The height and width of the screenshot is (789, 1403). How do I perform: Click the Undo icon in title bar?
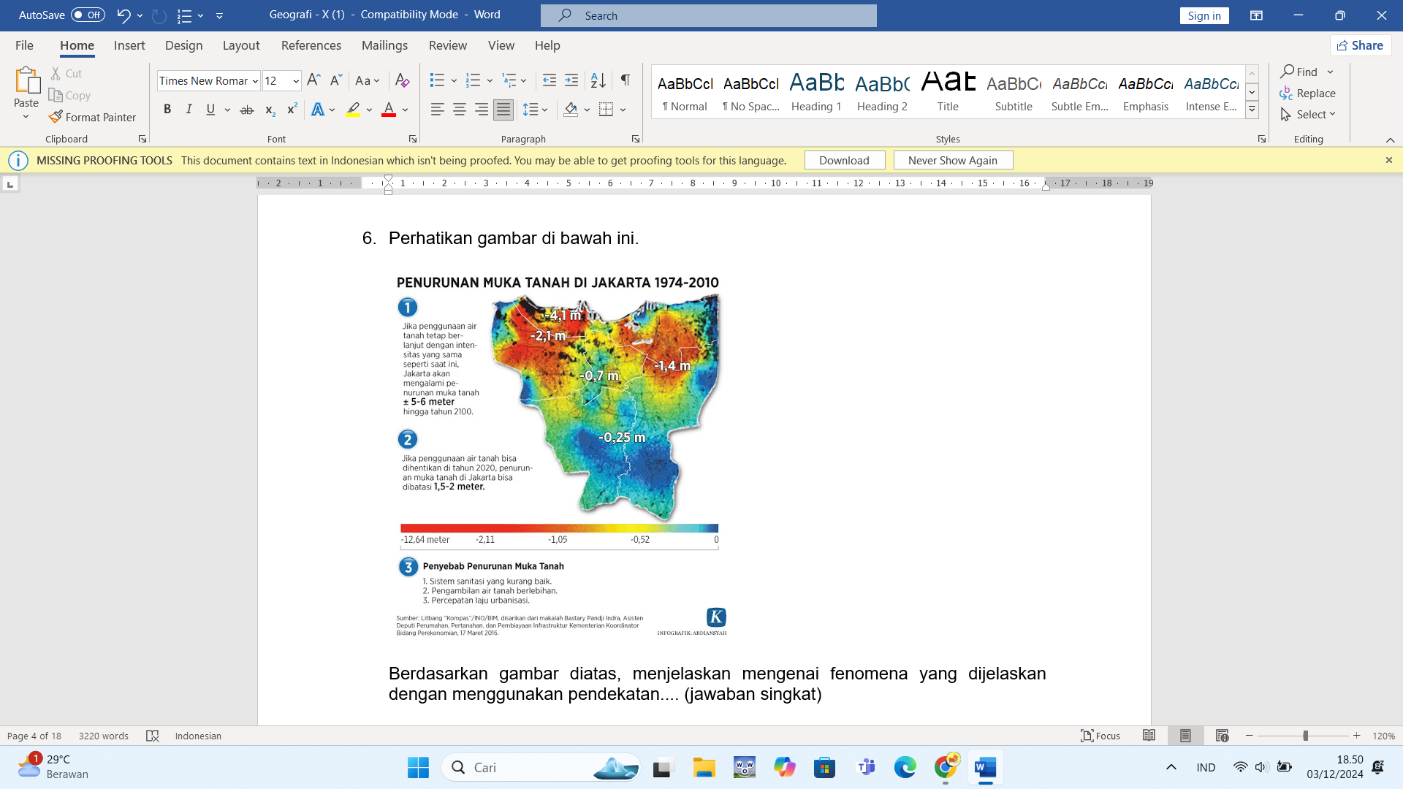tap(123, 15)
